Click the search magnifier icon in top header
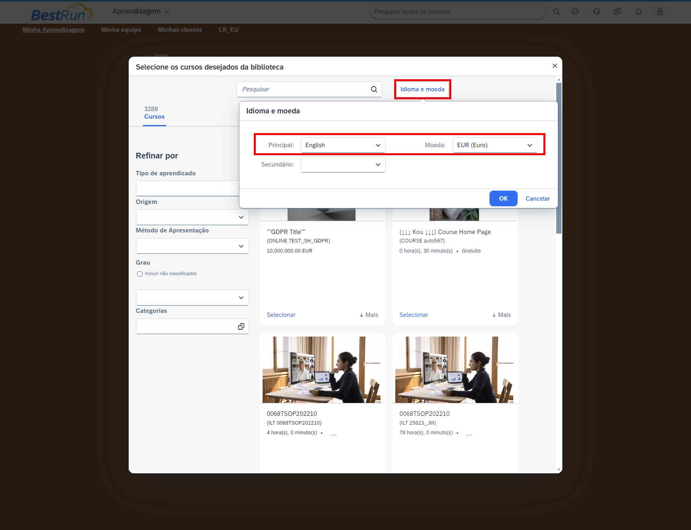 pos(556,12)
